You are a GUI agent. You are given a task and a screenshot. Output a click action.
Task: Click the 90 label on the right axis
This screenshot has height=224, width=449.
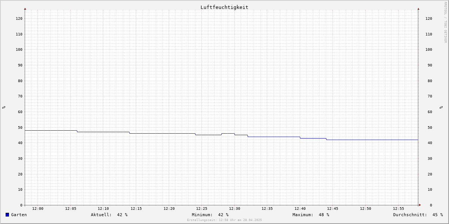(430, 65)
